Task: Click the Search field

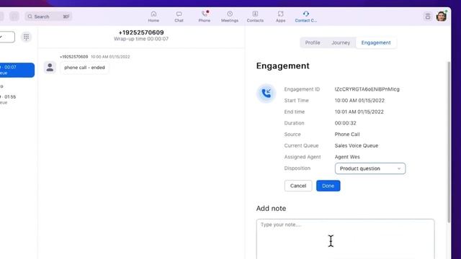Action: (x=48, y=17)
